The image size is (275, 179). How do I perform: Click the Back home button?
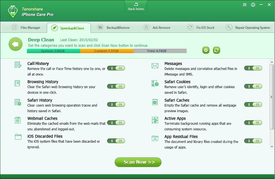(x=136, y=6)
